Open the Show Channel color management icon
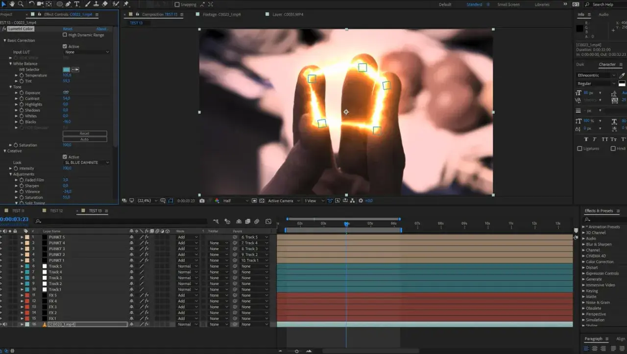The image size is (627, 354). click(x=216, y=201)
